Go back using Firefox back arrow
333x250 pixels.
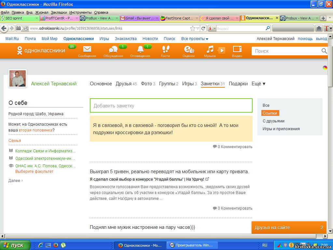[4, 28]
